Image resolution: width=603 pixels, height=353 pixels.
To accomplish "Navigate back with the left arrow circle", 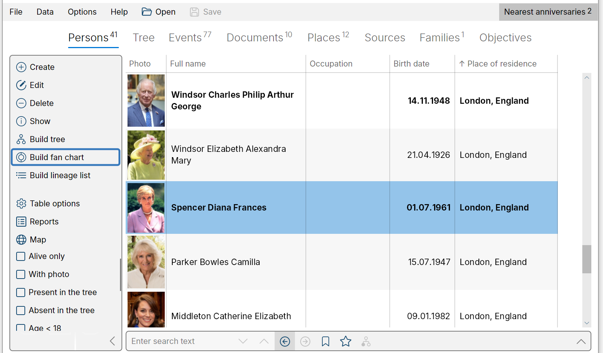I will coord(285,341).
